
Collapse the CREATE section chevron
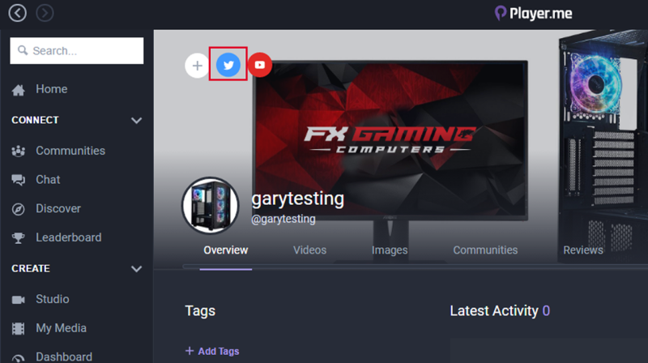[136, 269]
